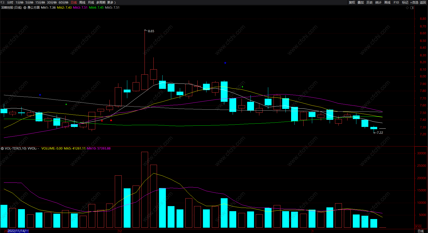Click the 日线 label at bottom-right

[x=421, y=231]
